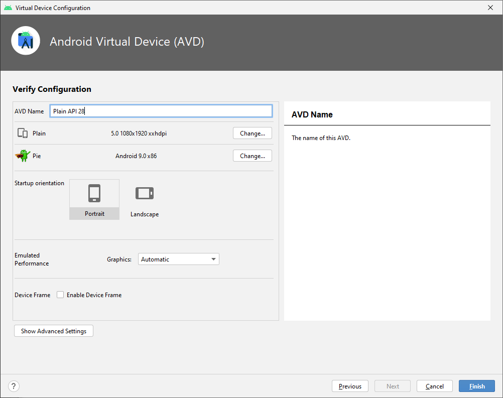Click the 'Android Virtual Device (AVD)' header title

coord(127,42)
